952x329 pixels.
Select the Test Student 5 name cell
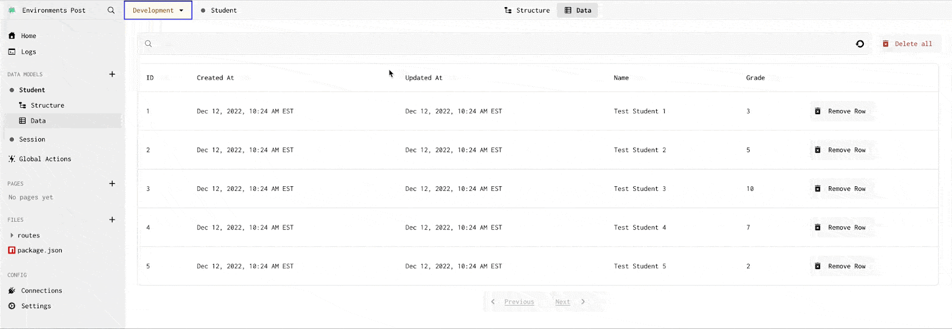640,266
